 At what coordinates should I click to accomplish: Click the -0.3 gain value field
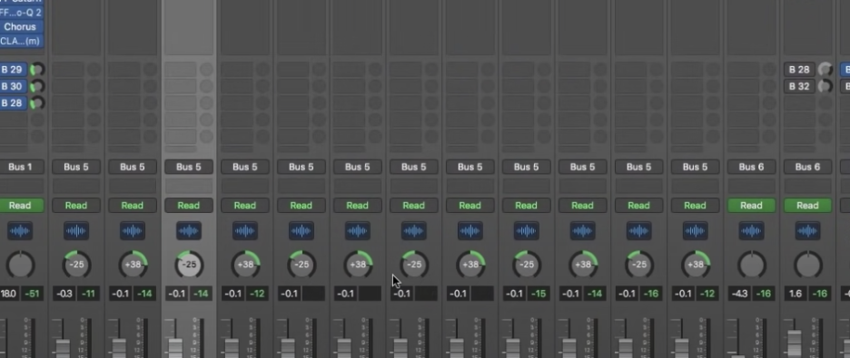(64, 294)
